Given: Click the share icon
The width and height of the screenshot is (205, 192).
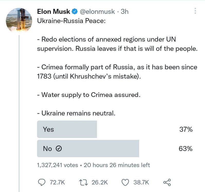Looking at the screenshot, I should point(167,182).
